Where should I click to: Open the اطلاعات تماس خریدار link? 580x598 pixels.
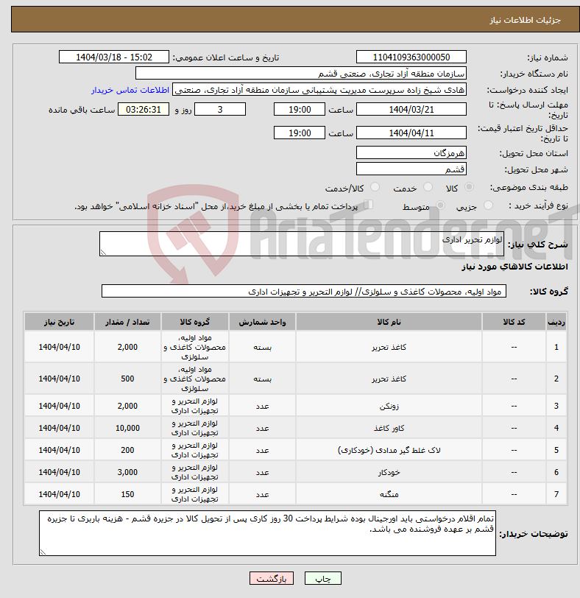(130, 90)
